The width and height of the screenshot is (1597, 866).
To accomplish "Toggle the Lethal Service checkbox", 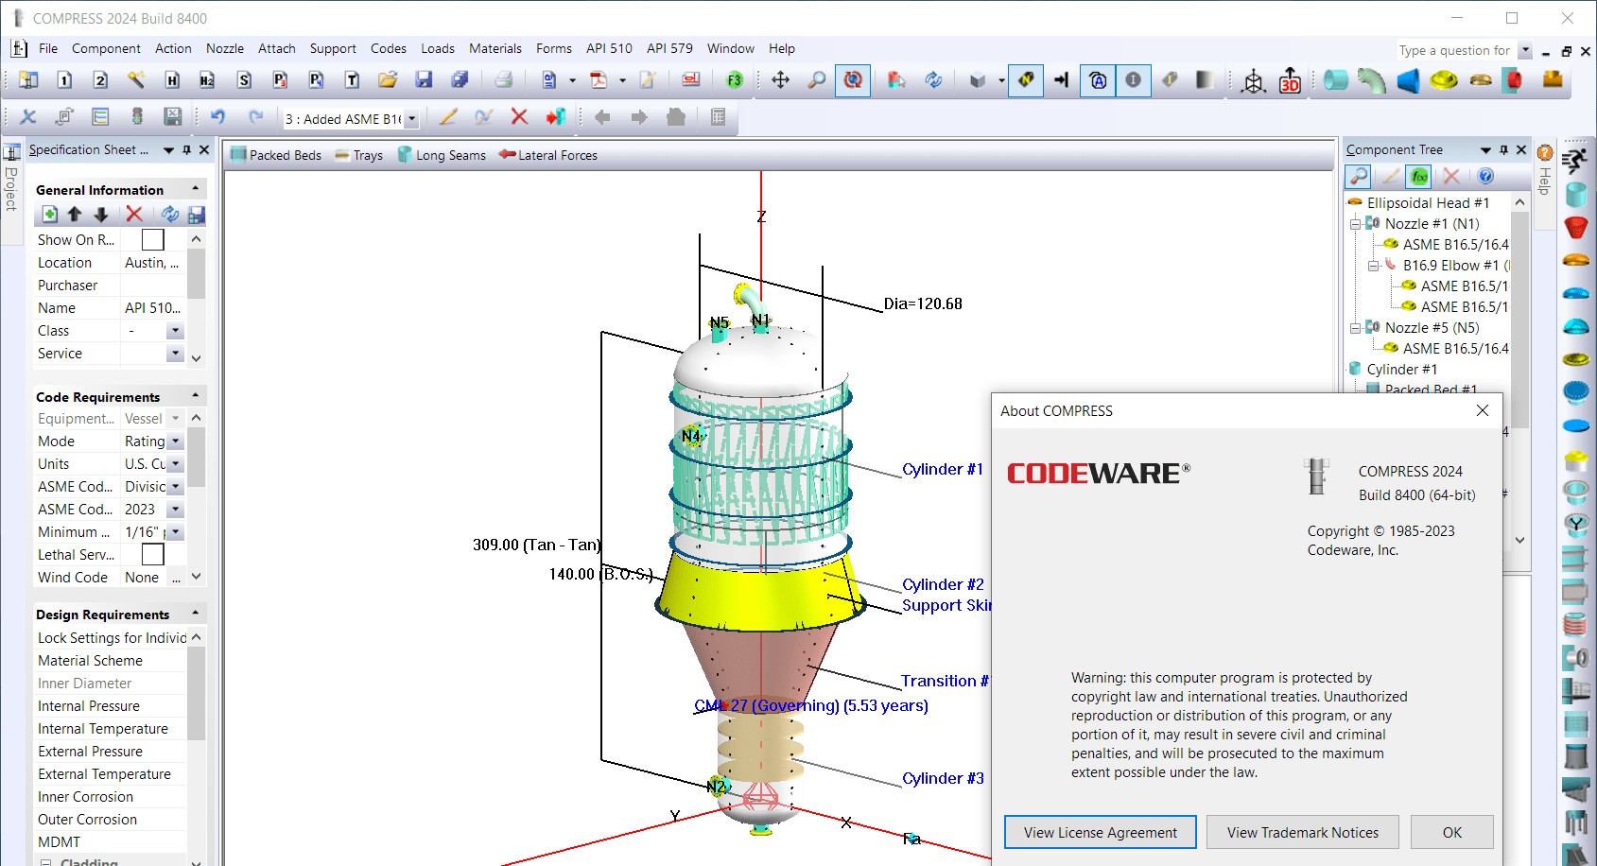I will click(152, 555).
